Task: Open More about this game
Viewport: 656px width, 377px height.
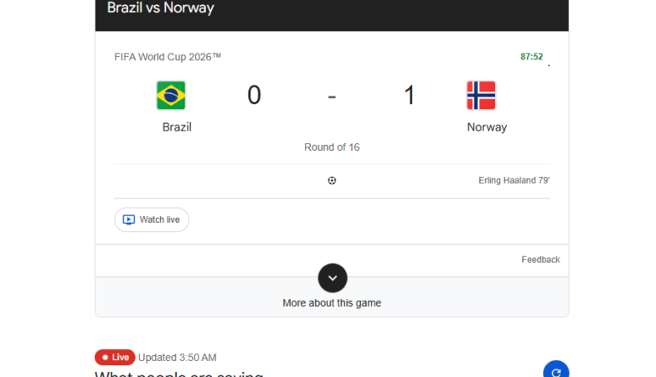Action: (x=332, y=303)
